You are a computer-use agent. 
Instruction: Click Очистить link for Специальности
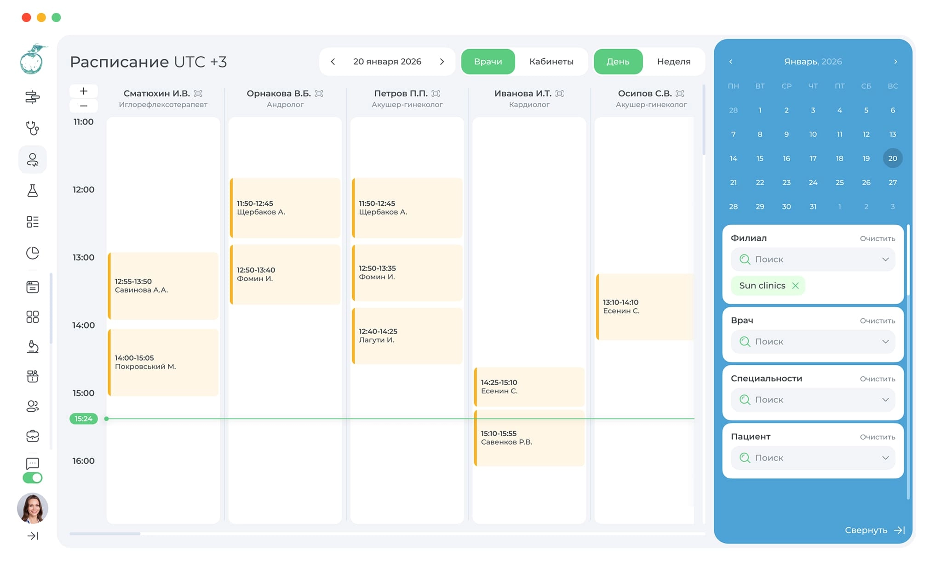coord(877,379)
